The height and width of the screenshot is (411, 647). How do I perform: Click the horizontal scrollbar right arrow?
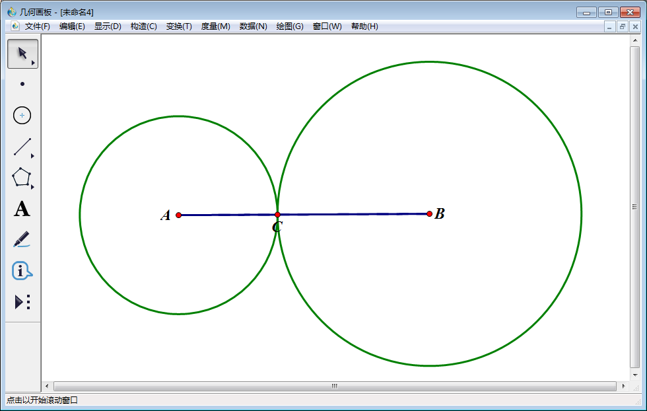click(624, 386)
